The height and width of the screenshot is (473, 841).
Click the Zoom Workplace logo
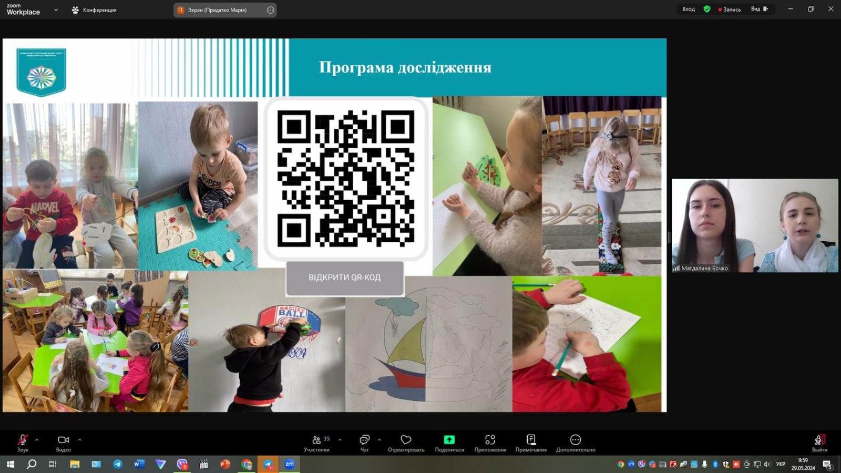(23, 9)
